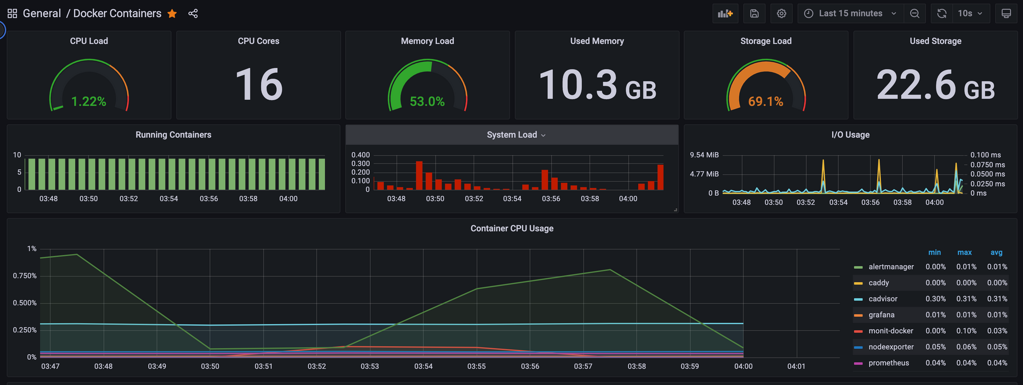The image size is (1023, 385).
Task: Open the Memory Load panel title
Action: tap(428, 41)
